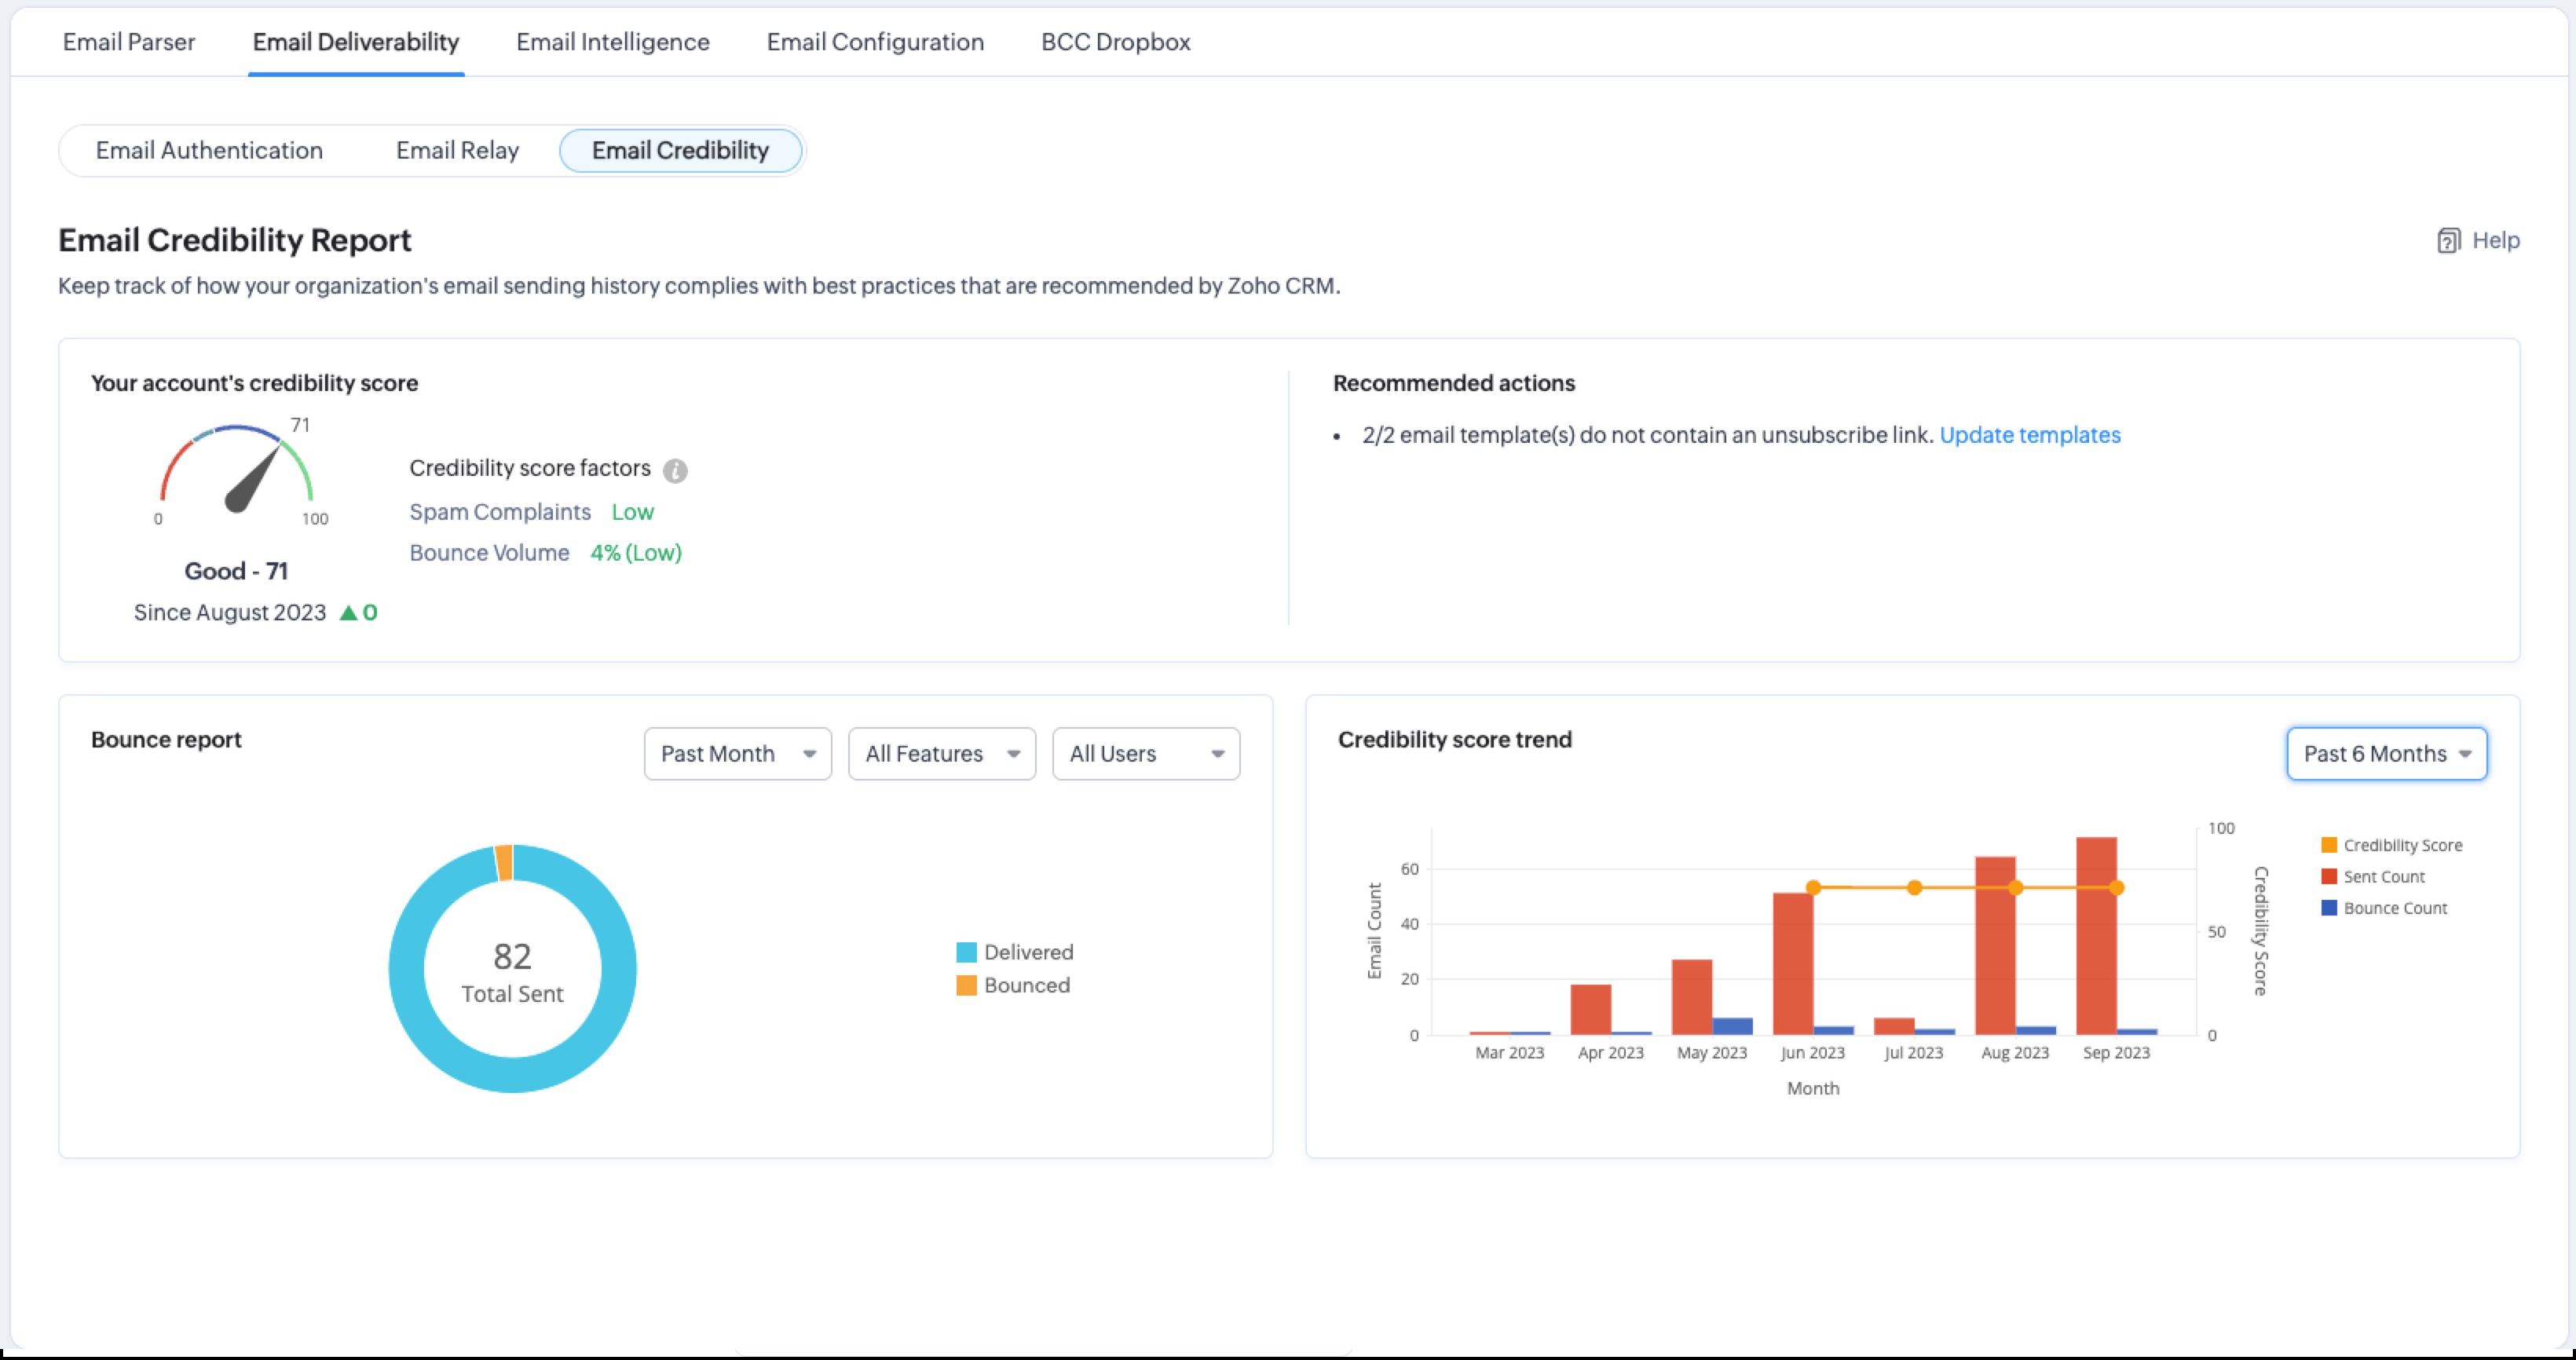The image size is (2576, 1360).
Task: Toggle Bounce Count series in legend
Action: (x=2384, y=908)
